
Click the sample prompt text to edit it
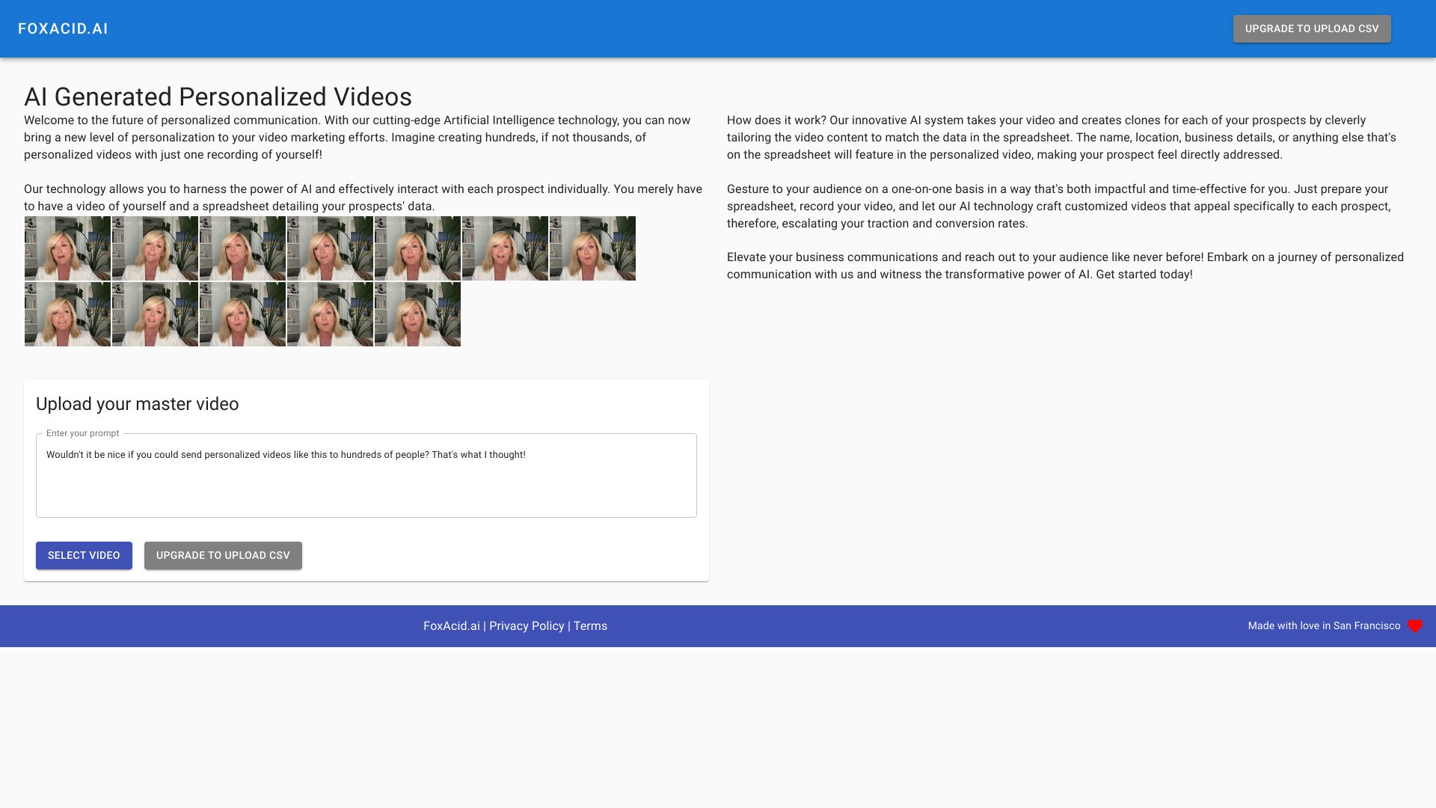pos(286,454)
